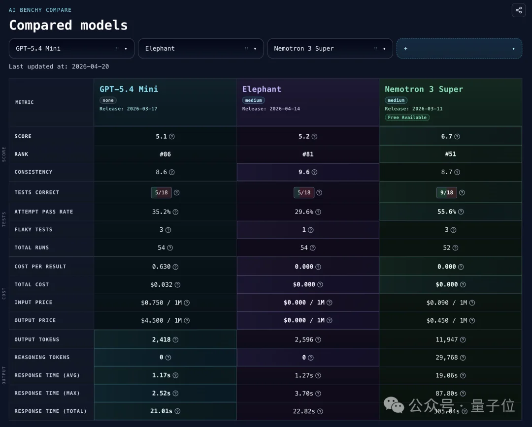Click info icon beside Nemotron input price $0.090
Screen dimensions: 532x427
(x=472, y=303)
